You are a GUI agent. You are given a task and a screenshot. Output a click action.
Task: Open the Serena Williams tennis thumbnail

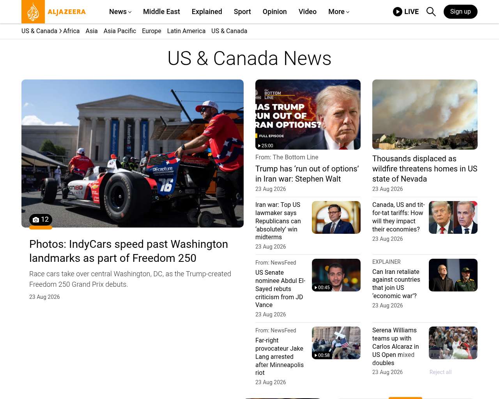click(x=453, y=343)
